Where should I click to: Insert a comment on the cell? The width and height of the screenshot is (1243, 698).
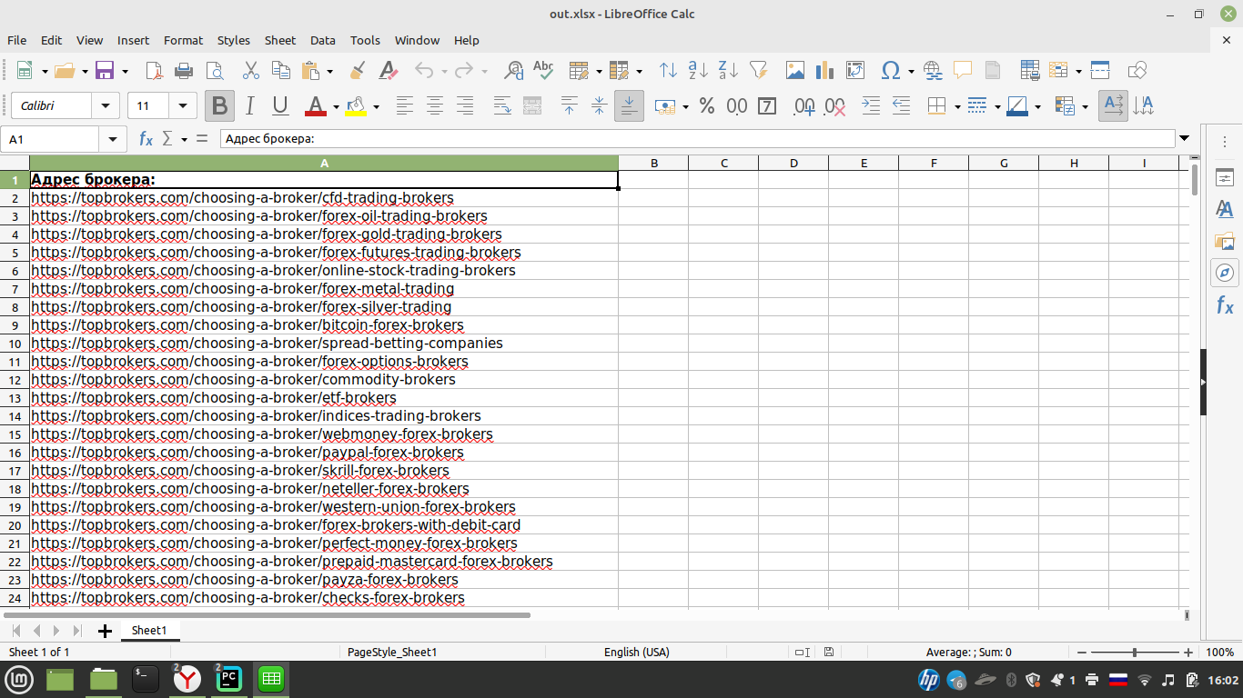point(962,70)
